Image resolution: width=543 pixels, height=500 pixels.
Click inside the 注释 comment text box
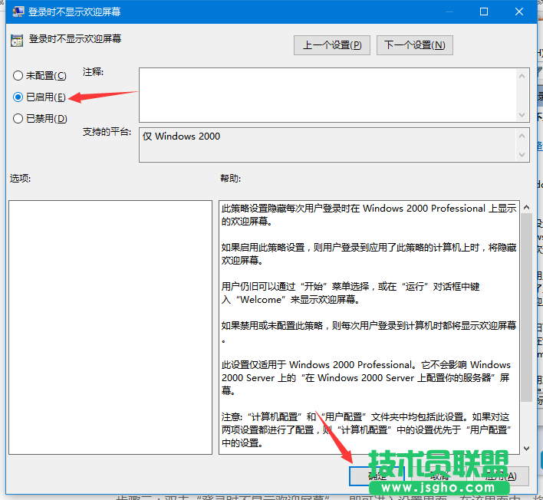(327, 95)
